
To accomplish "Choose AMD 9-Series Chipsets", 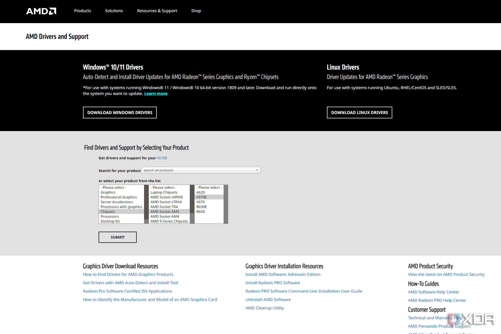I will 169,221.
